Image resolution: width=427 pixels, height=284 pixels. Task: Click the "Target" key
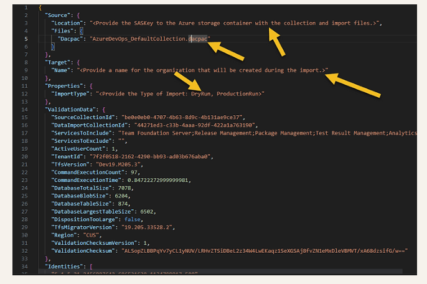[x=57, y=62]
